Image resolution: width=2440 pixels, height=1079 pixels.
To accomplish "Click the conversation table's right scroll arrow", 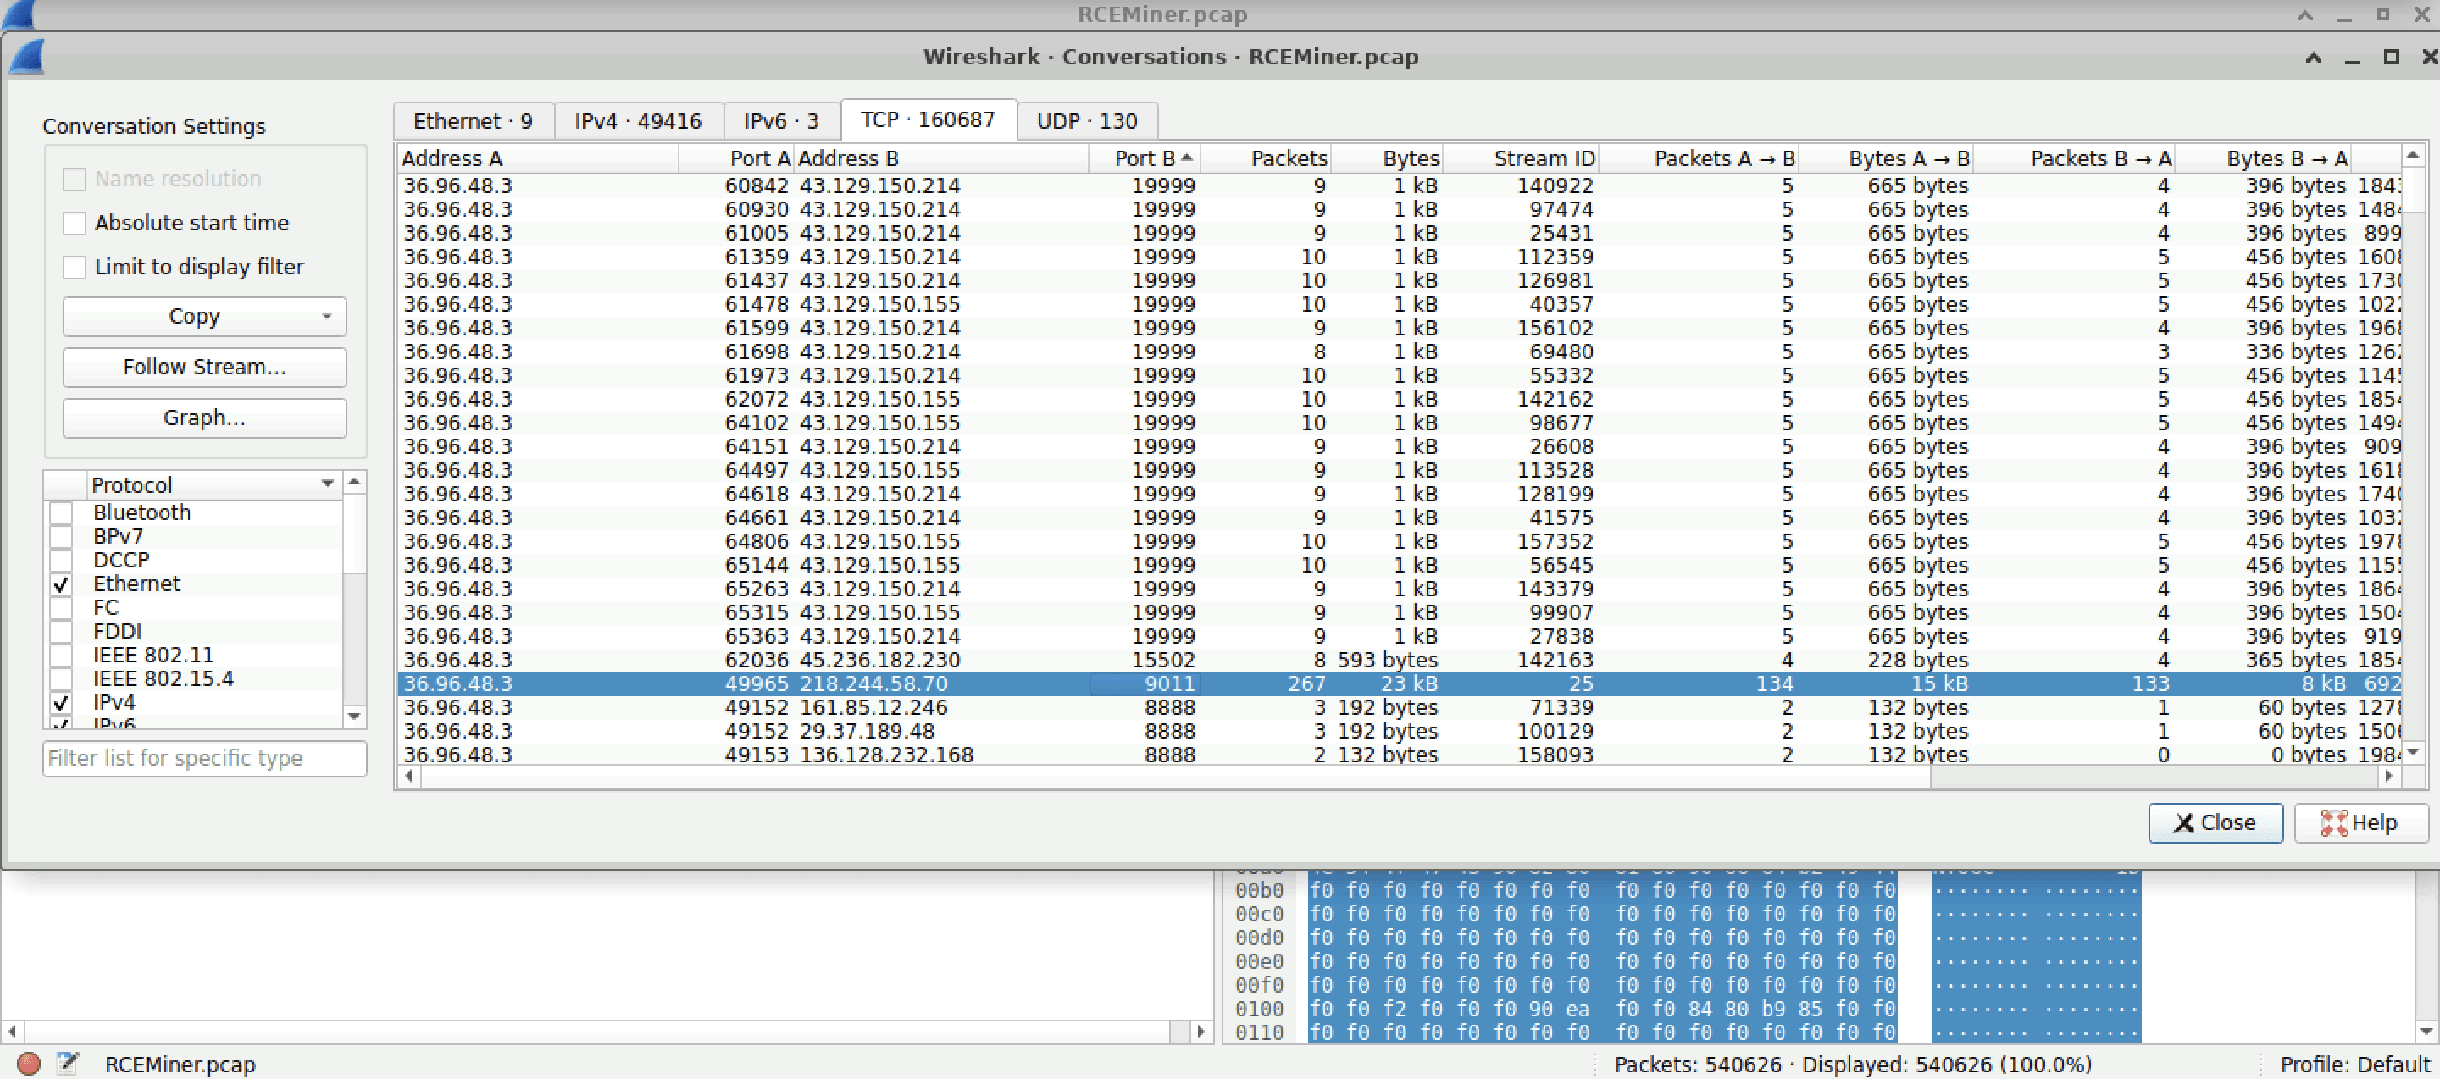I will [x=2388, y=776].
